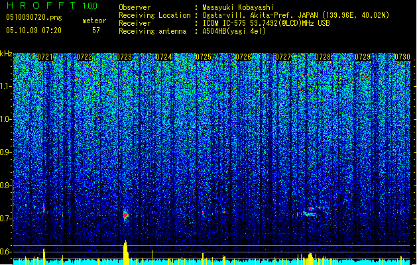417x265 pixels.
Task: Select location text Ogata-vill. Akita-Pref. JAPAN
Action: point(260,15)
